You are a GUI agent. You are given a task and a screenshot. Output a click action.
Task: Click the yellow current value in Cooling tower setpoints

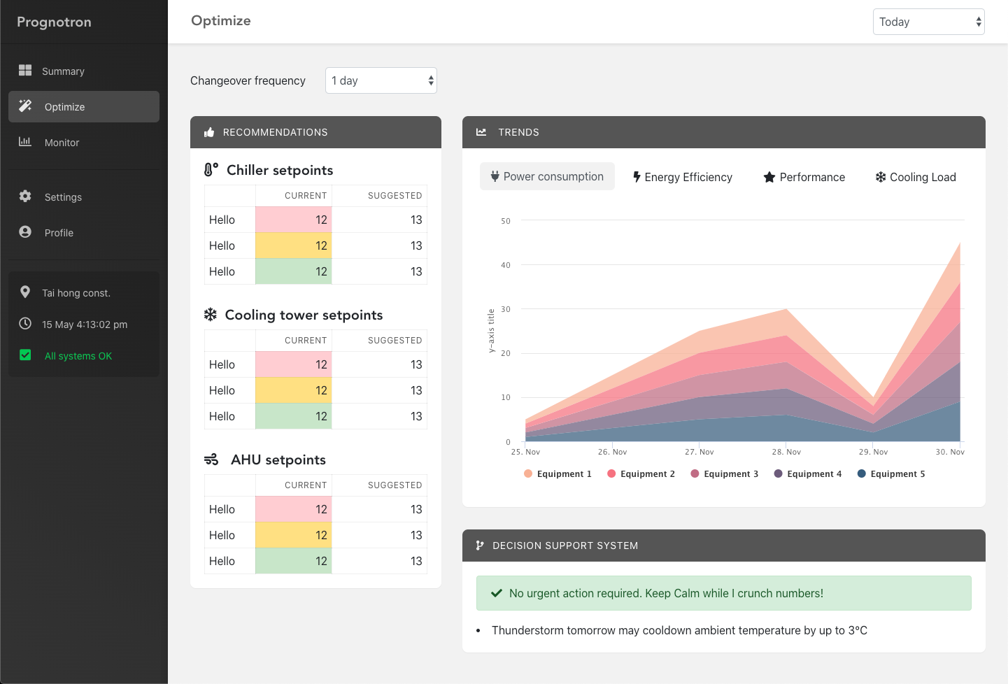(293, 390)
